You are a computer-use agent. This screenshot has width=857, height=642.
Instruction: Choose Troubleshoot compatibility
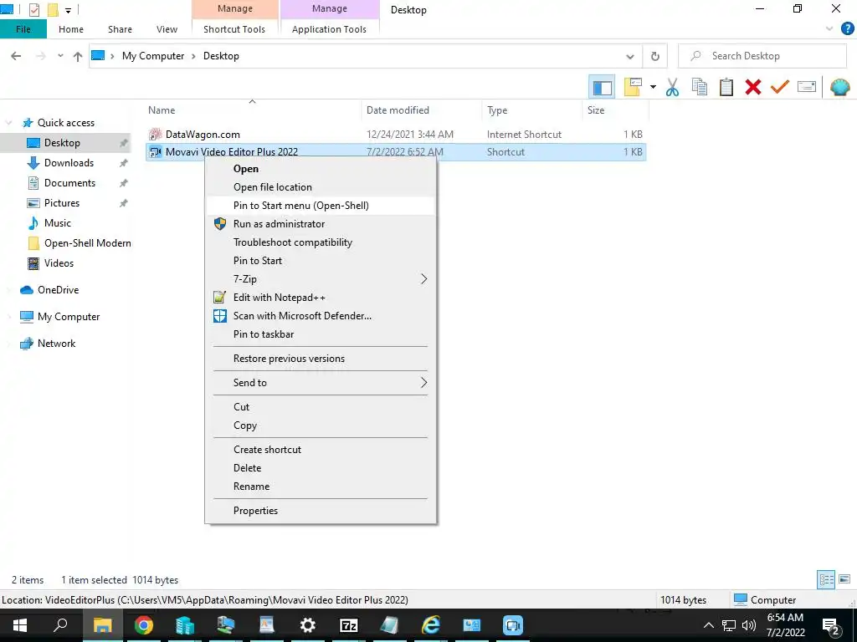pos(321,242)
